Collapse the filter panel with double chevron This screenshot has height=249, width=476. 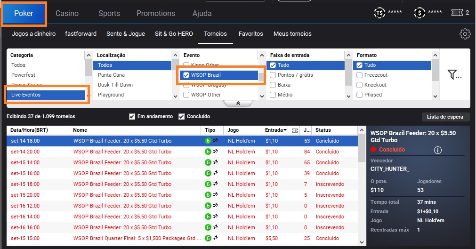pos(238,103)
